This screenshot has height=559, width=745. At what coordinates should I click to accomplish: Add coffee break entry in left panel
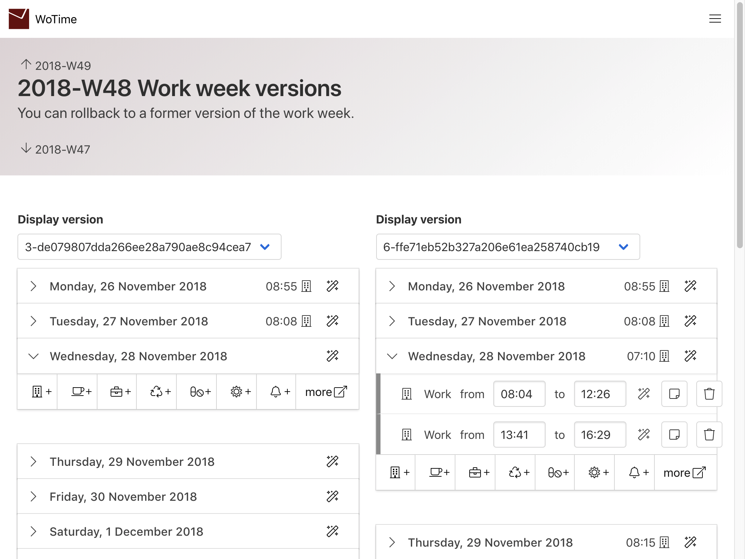pyautogui.click(x=81, y=392)
